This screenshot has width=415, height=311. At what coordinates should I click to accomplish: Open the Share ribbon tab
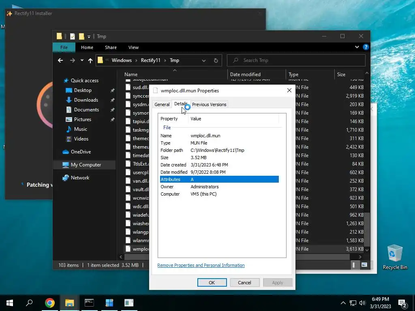tap(111, 47)
